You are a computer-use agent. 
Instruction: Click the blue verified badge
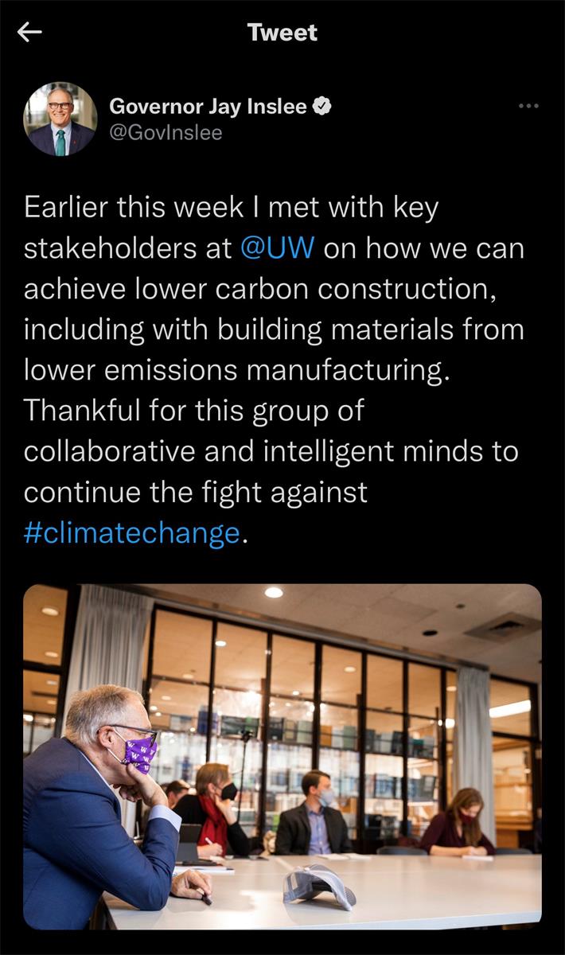pyautogui.click(x=322, y=106)
